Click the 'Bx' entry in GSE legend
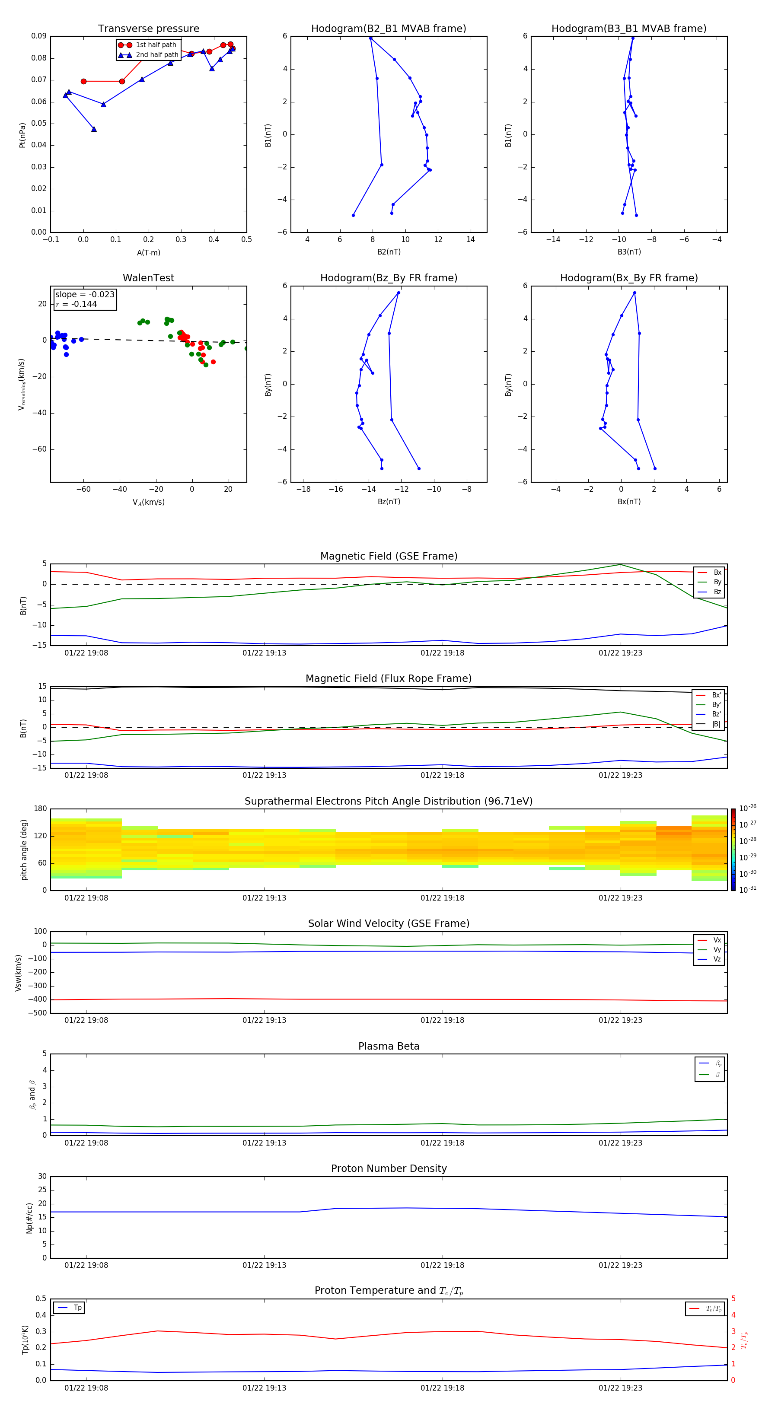 710,573
